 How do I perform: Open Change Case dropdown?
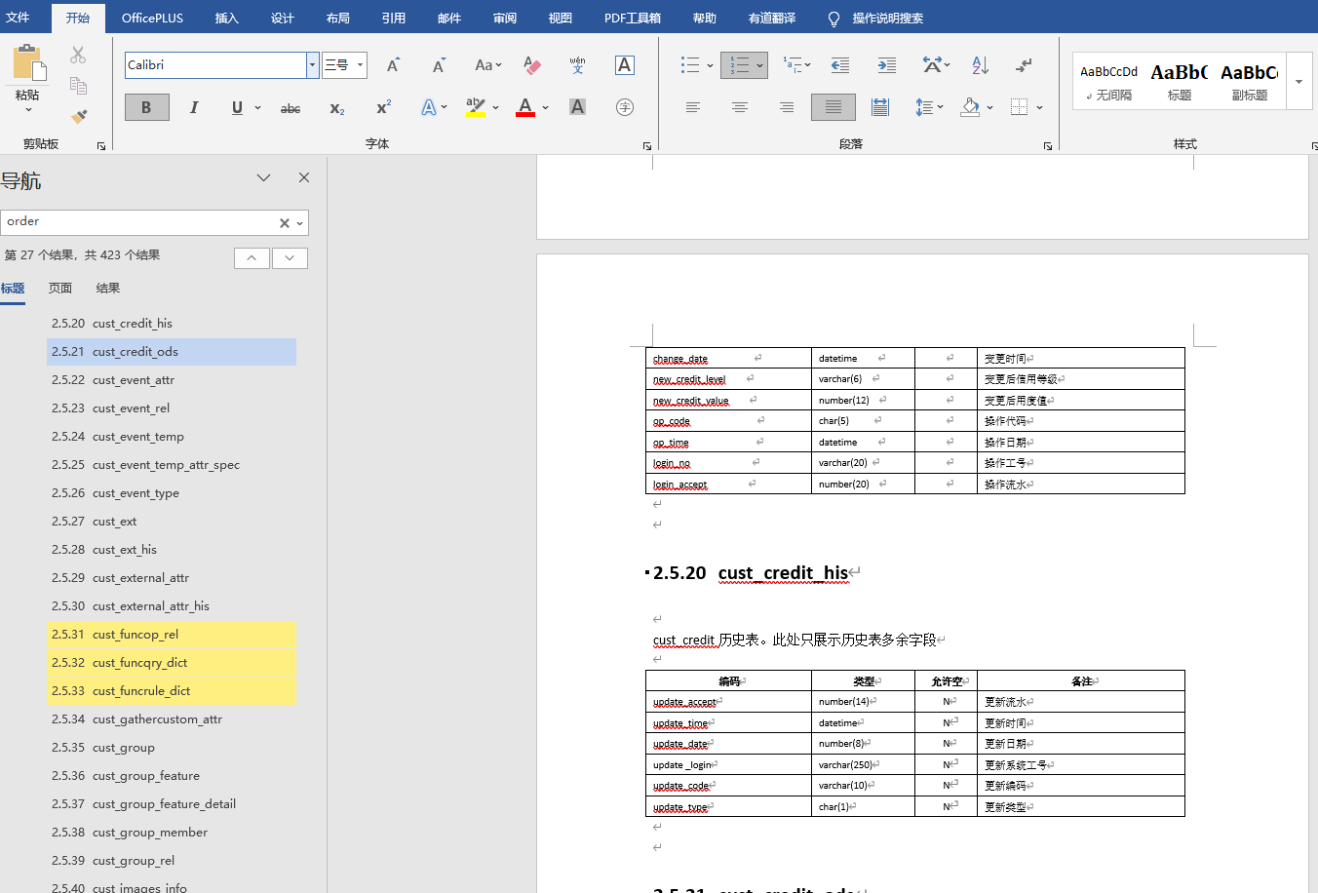coord(487,65)
